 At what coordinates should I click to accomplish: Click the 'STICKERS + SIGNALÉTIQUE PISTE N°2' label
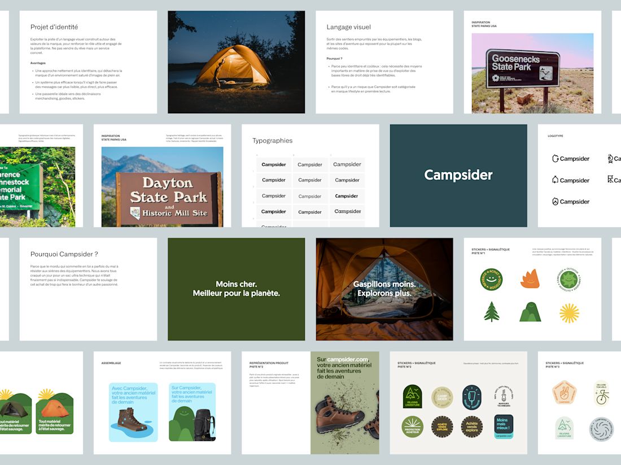(x=417, y=365)
